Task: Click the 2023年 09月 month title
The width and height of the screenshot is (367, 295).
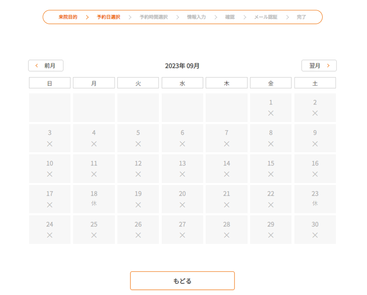Action: point(182,66)
